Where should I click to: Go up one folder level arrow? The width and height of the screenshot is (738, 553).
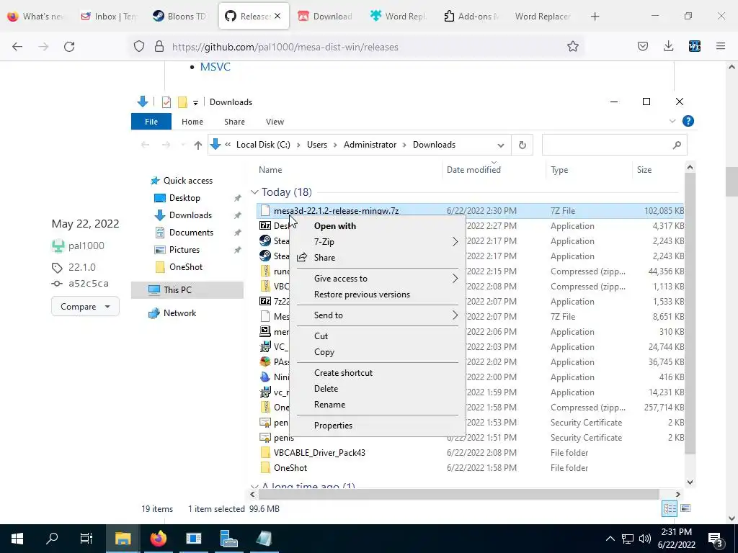pyautogui.click(x=198, y=145)
